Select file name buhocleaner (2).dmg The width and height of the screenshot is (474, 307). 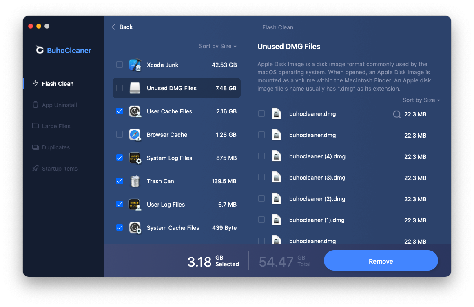[317, 199]
